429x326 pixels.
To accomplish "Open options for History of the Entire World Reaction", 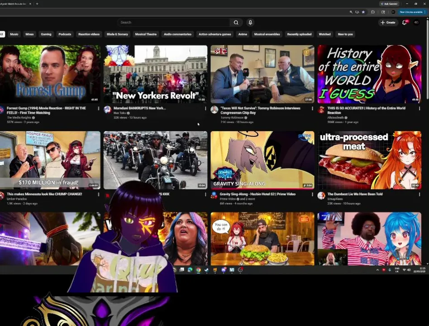I will [419, 108].
